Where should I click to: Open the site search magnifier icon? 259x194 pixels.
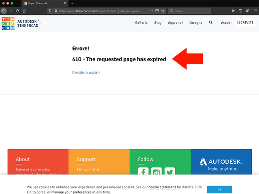pyautogui.click(x=210, y=23)
